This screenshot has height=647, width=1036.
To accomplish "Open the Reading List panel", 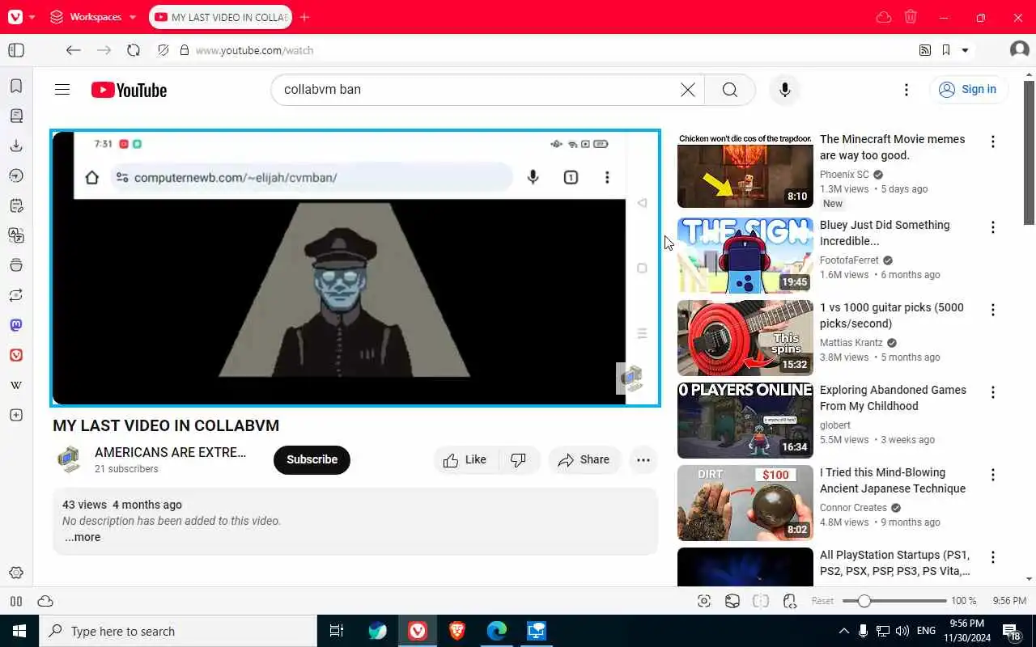I will click(x=16, y=116).
